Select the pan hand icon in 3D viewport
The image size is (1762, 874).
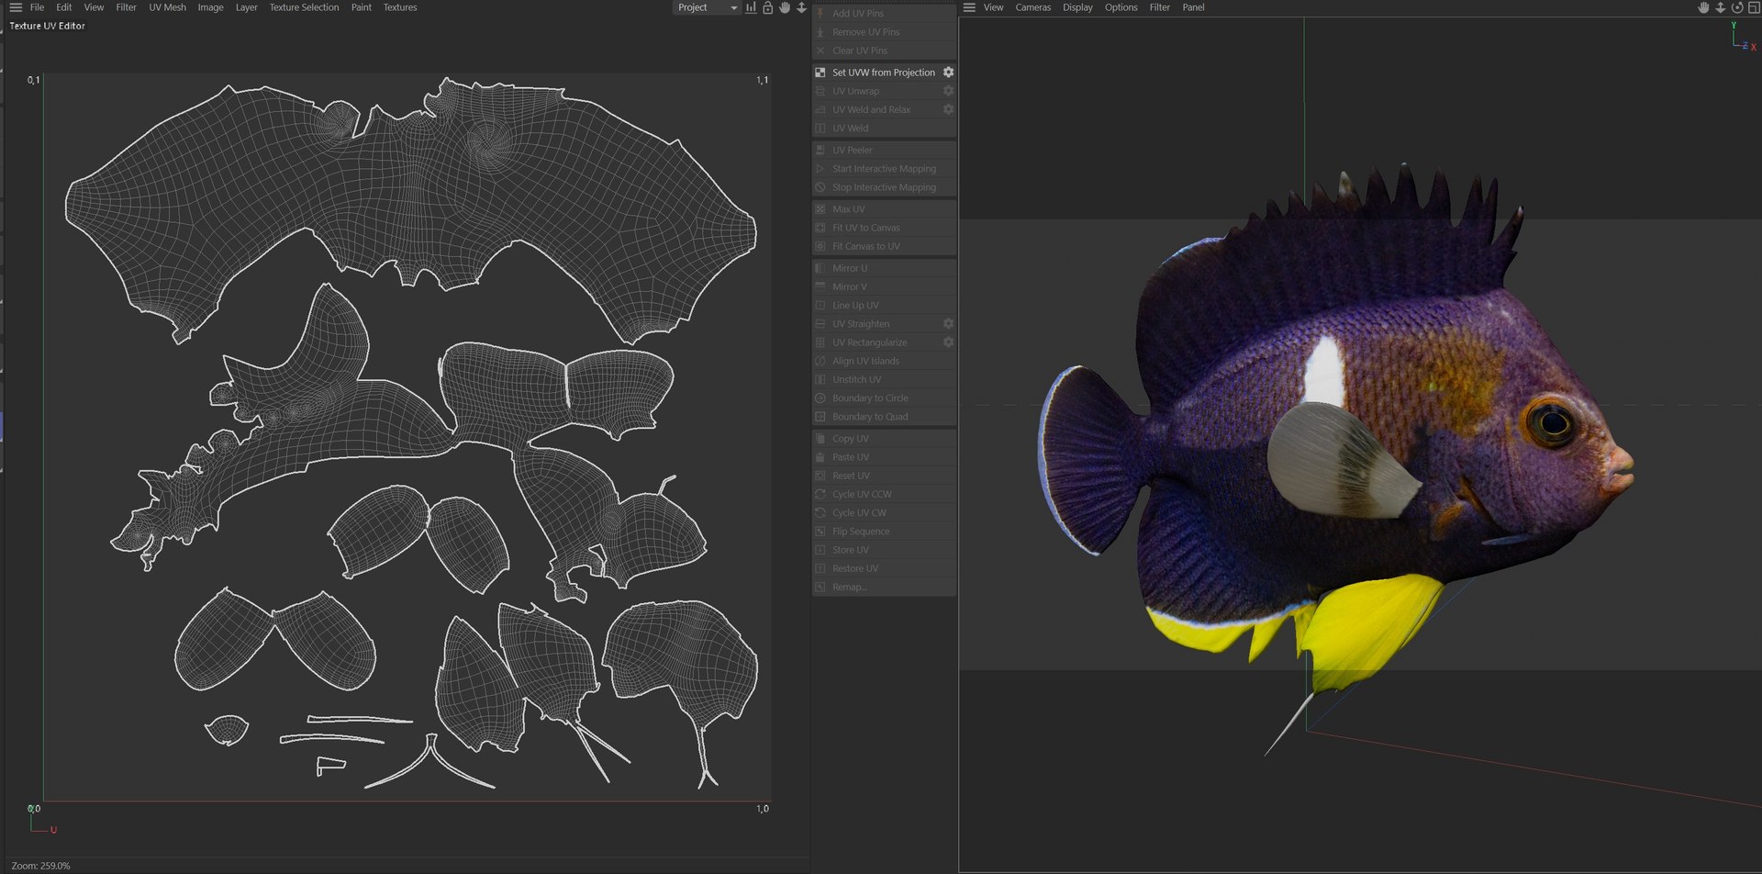point(1703,7)
